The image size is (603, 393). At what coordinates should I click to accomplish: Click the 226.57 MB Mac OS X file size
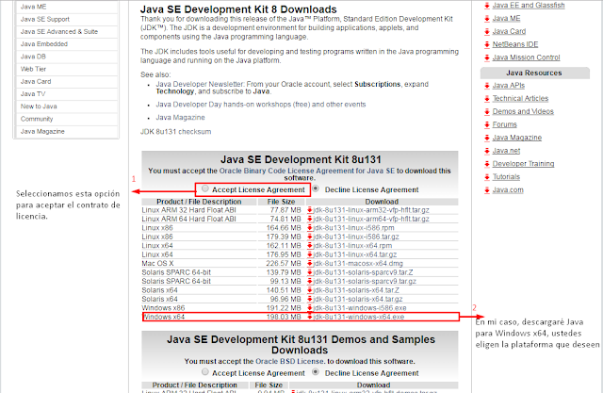coord(284,263)
